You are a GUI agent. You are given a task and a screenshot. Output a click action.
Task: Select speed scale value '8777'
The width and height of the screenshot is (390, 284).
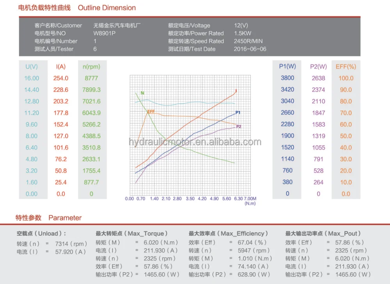click(91, 78)
